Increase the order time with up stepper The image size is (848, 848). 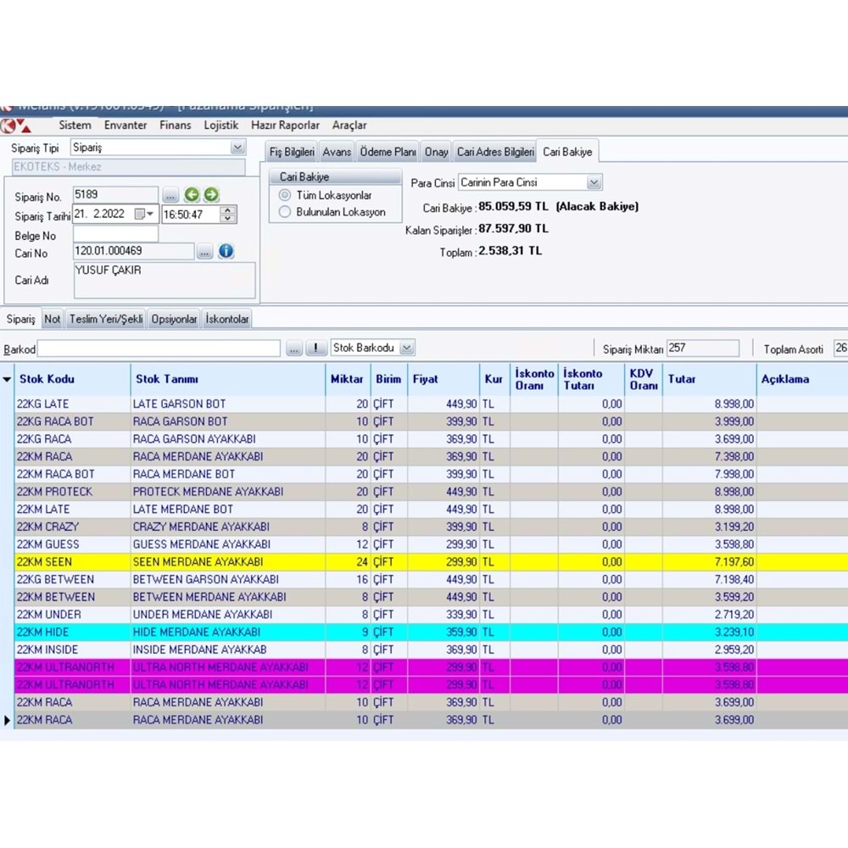click(x=228, y=209)
